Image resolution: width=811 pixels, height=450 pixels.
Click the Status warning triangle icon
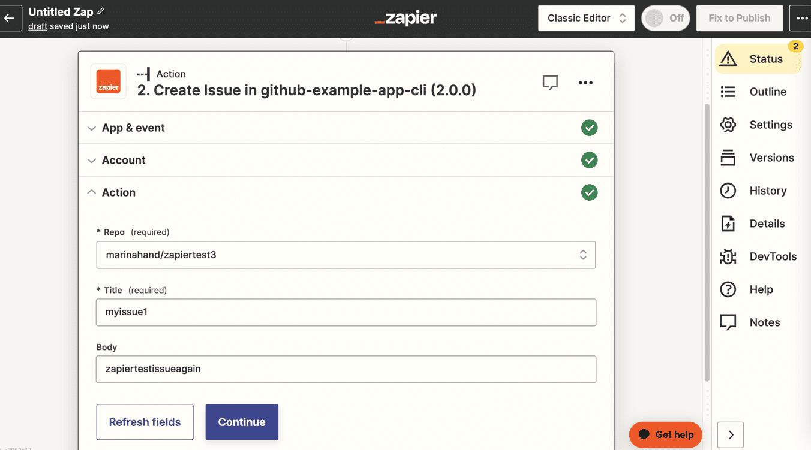(728, 59)
